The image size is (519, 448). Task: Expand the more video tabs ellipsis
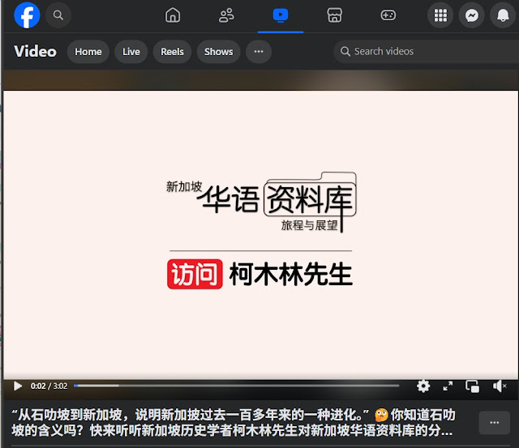click(x=259, y=52)
